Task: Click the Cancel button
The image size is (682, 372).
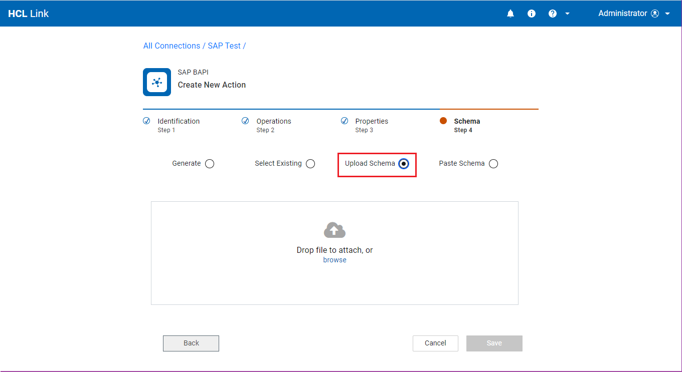Action: (435, 343)
